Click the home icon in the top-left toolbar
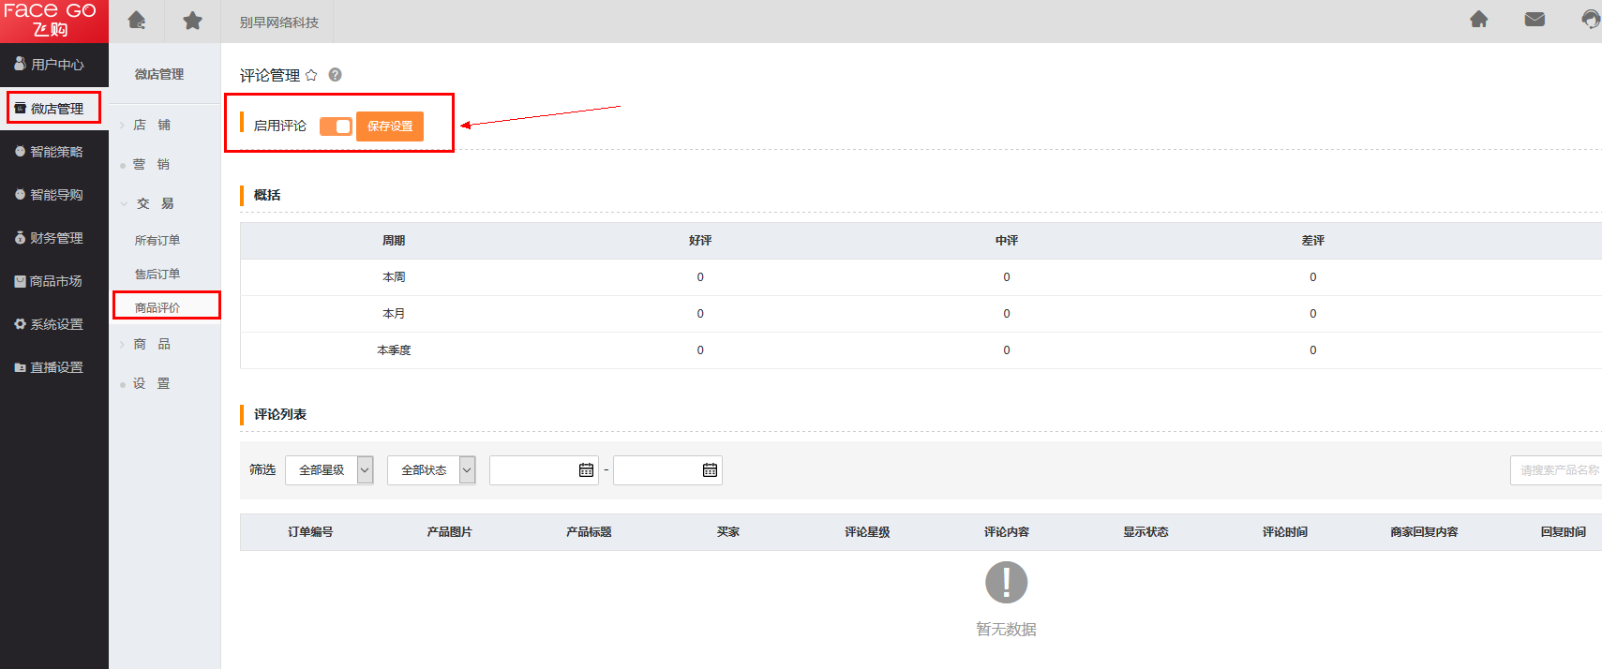Screen dimensions: 1602x669 137,21
